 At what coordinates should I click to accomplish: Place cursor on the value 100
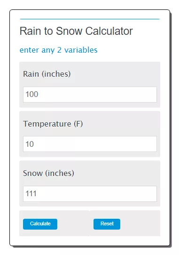pos(32,94)
